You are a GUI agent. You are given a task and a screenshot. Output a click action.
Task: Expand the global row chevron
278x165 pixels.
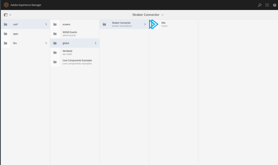tap(95, 43)
